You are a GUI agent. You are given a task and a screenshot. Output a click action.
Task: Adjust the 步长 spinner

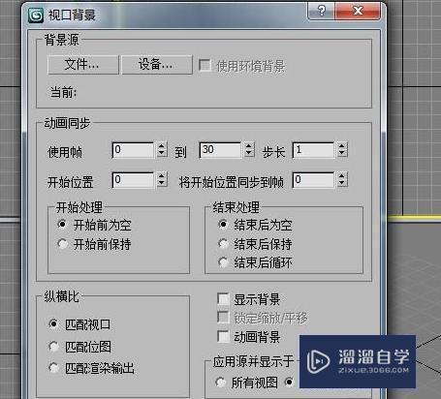342,150
